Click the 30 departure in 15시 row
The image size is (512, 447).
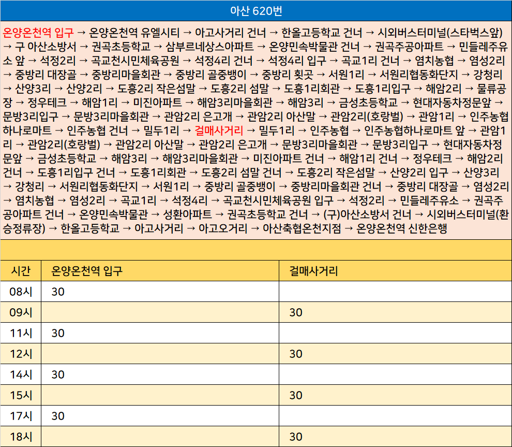point(296,395)
